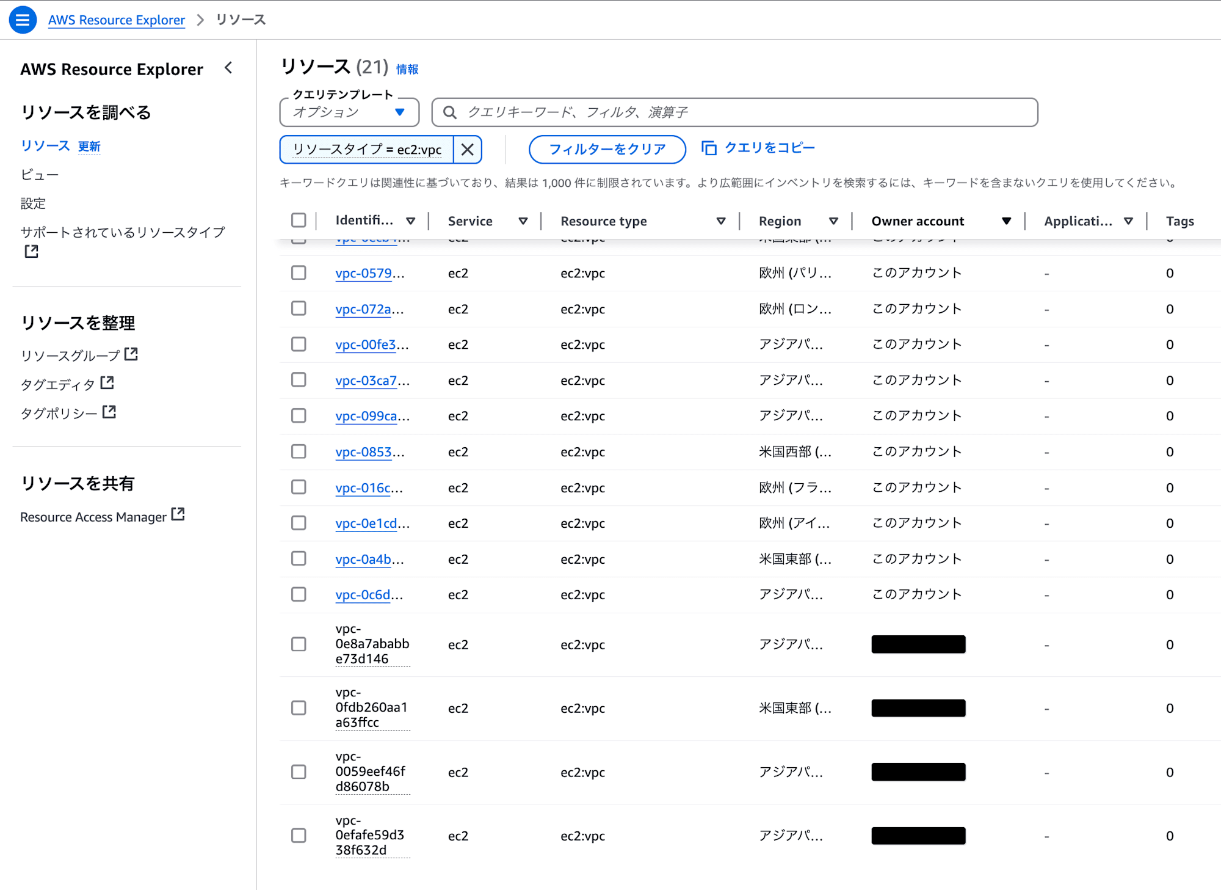Click the フィルターをクリア button

pos(607,150)
